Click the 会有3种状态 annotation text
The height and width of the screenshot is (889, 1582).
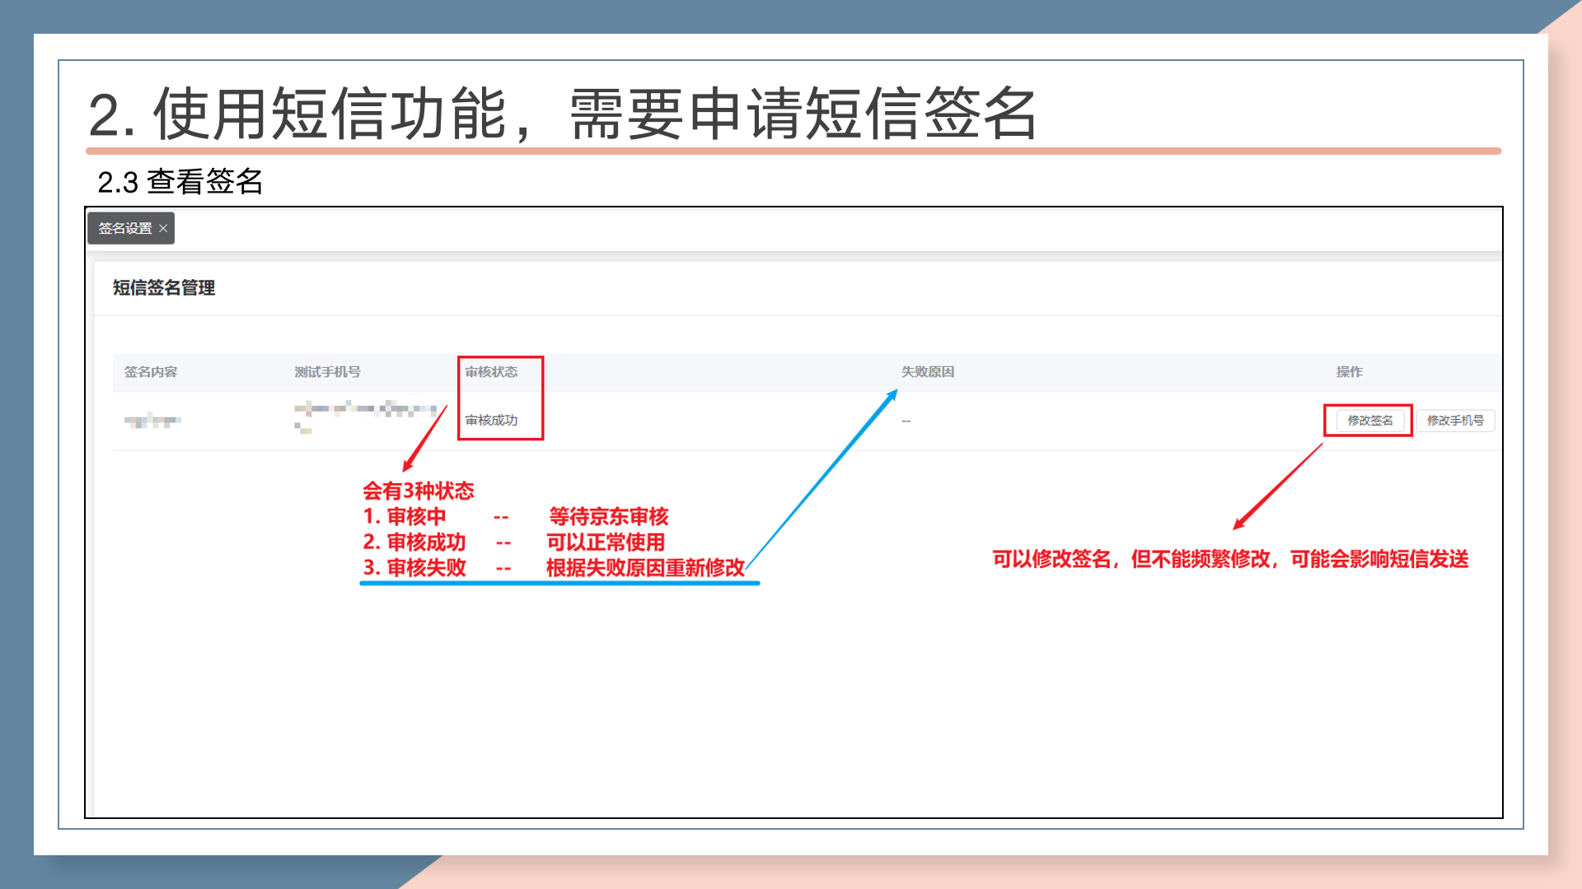point(418,491)
